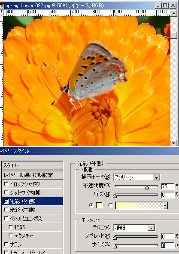
Task: Enable the シャドウ (内側) checkbox
Action: point(6,192)
